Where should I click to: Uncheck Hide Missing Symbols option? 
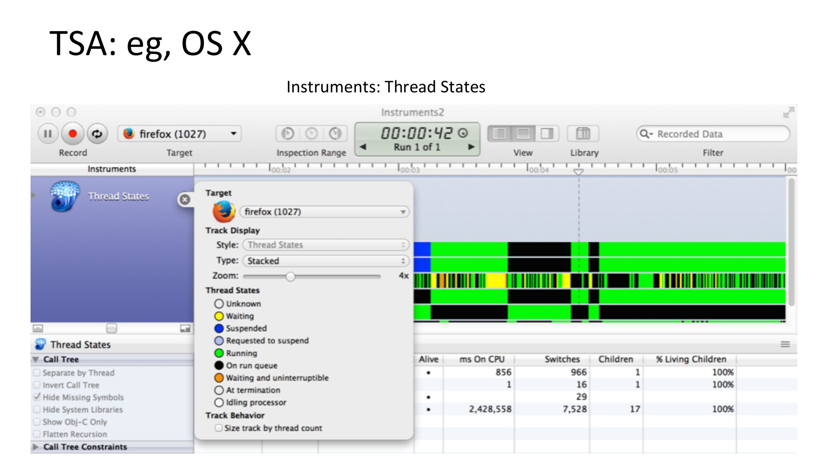click(x=37, y=397)
